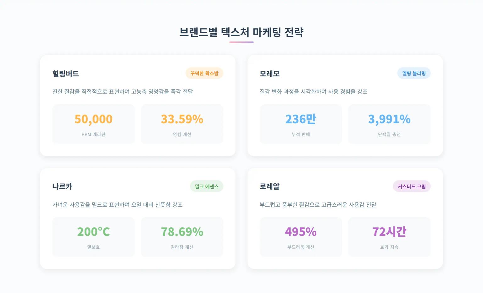483x293 pixels.
Task: Click the page title 브랜드별 텍스처 마케팅 전략
Action: (241, 32)
